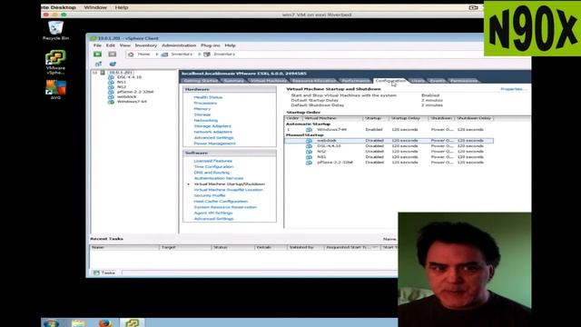Collapse the host node in inventory tree
The height and width of the screenshot is (327, 581).
click(94, 73)
